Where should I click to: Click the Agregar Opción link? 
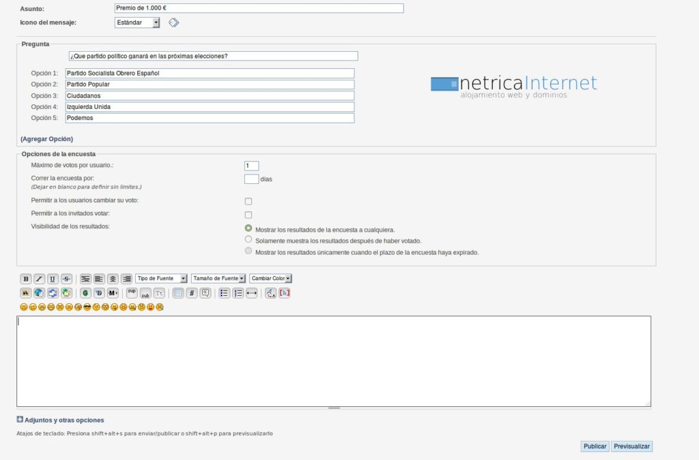[x=46, y=139]
